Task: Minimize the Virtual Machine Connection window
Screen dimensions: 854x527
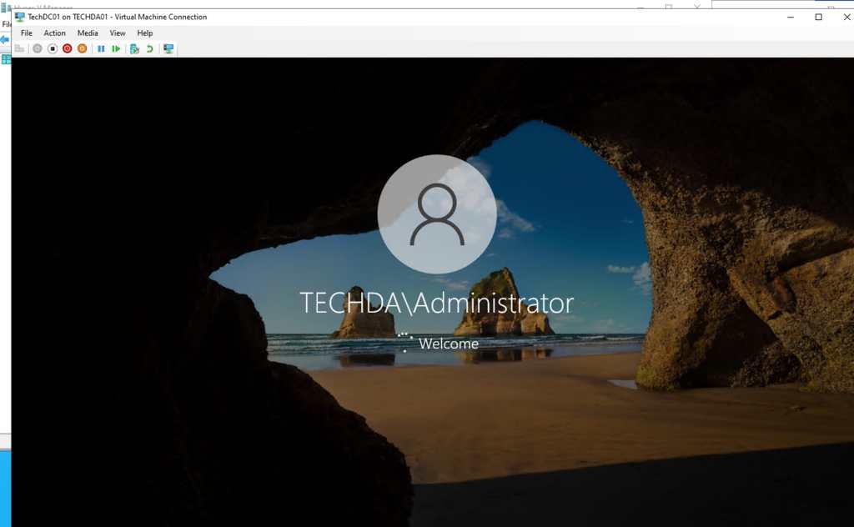Action: click(x=790, y=17)
